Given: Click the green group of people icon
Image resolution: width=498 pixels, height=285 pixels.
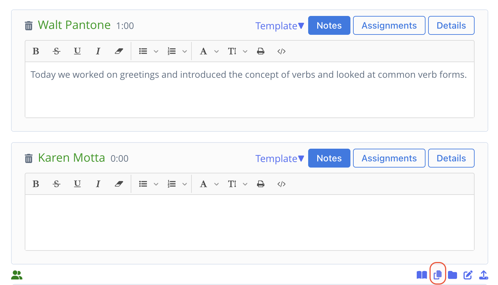Looking at the screenshot, I should point(17,275).
